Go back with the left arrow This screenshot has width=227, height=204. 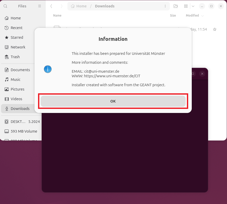pos(51,6)
